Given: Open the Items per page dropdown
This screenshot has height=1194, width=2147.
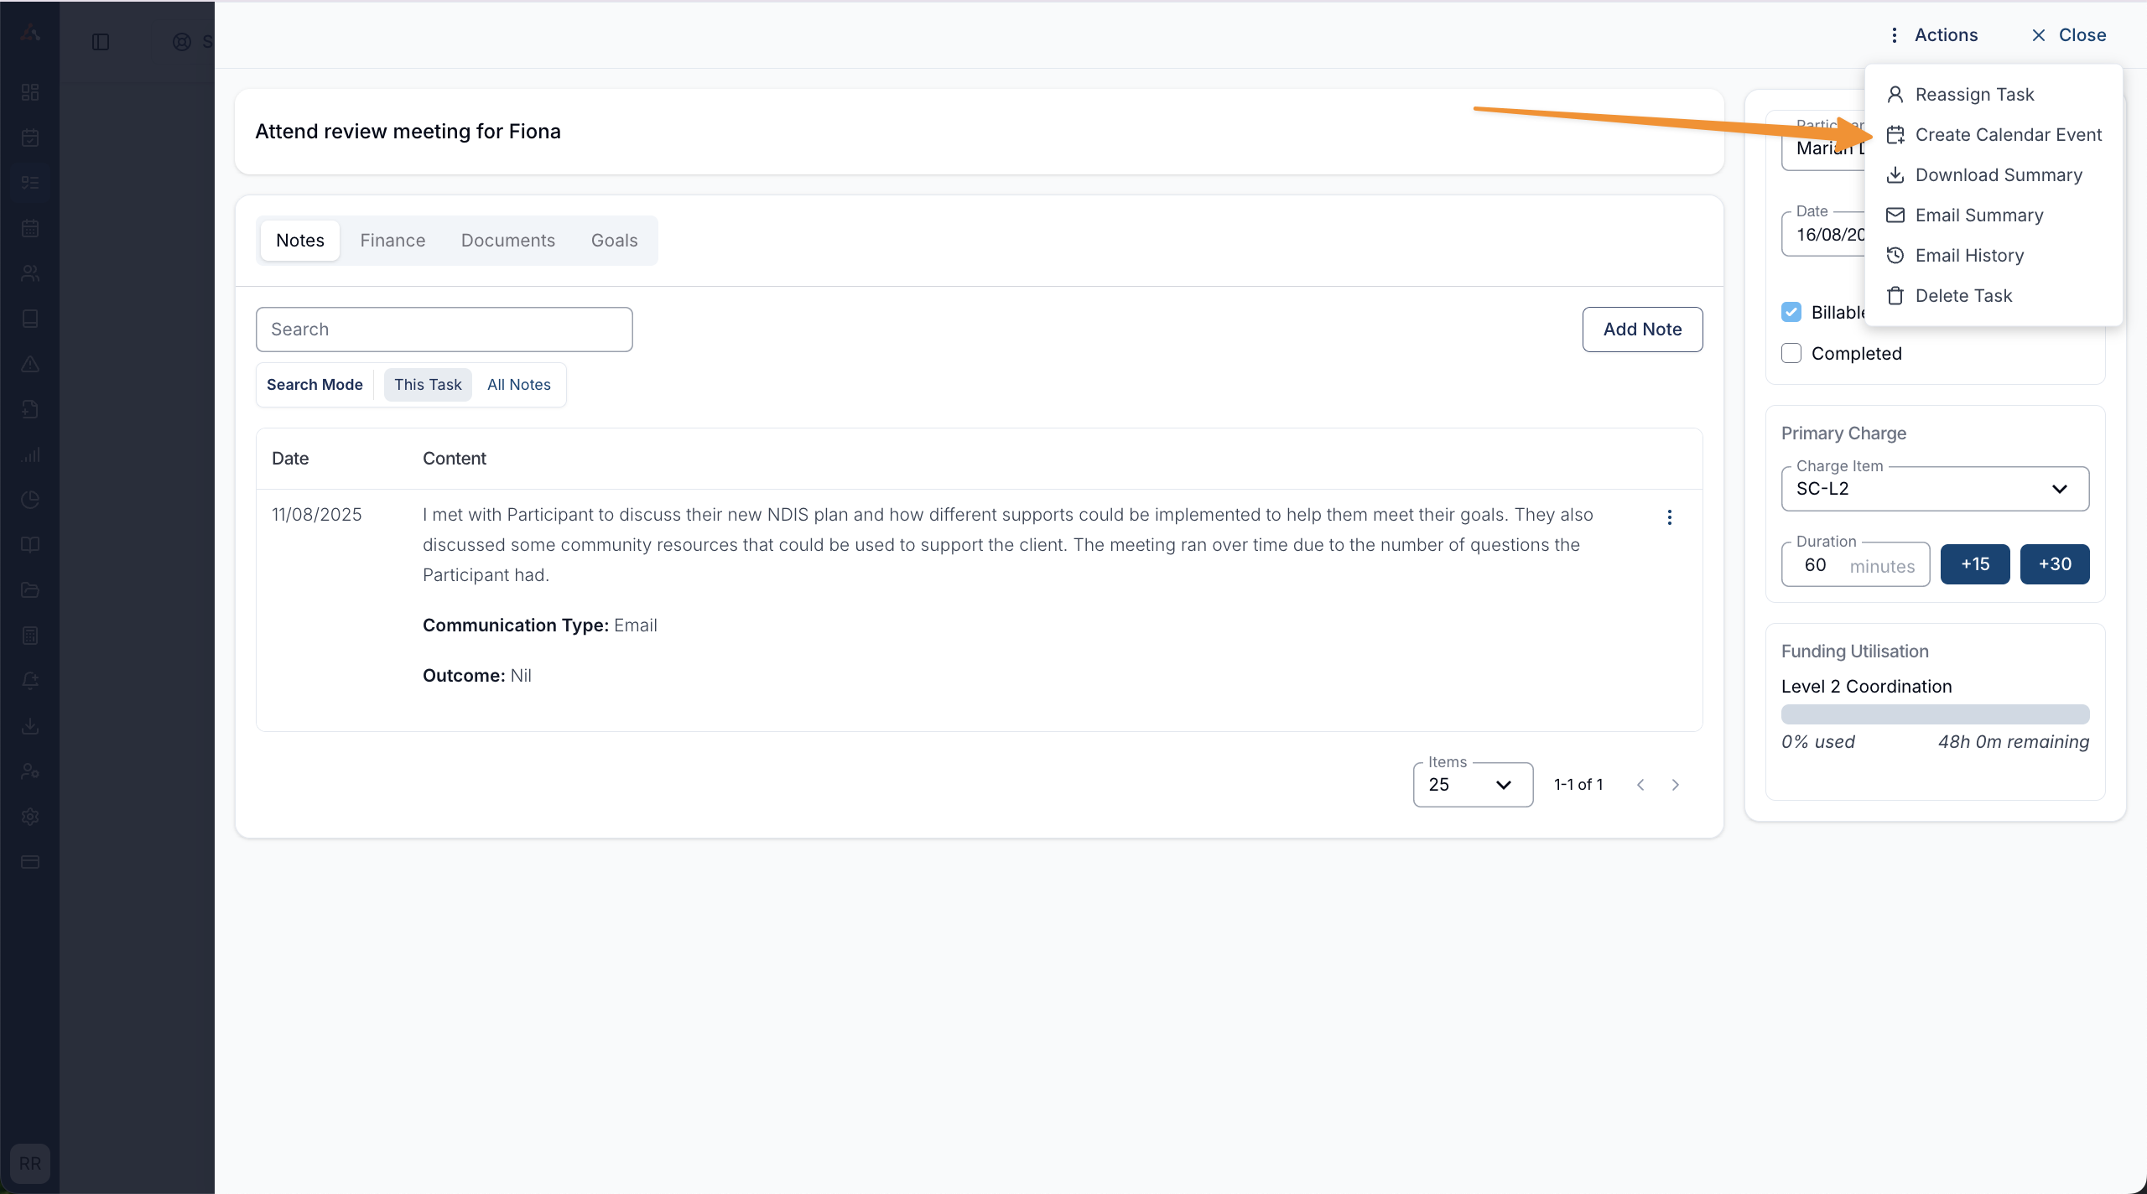Looking at the screenshot, I should point(1473,785).
